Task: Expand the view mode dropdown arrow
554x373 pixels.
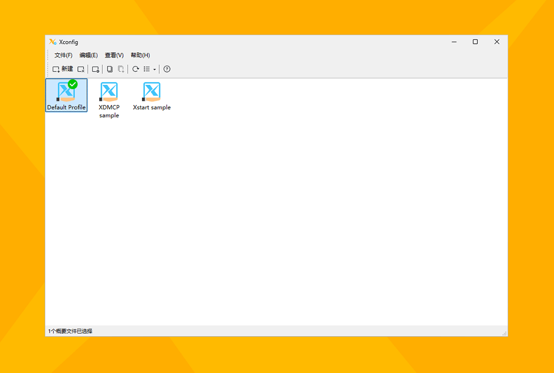Action: click(154, 70)
